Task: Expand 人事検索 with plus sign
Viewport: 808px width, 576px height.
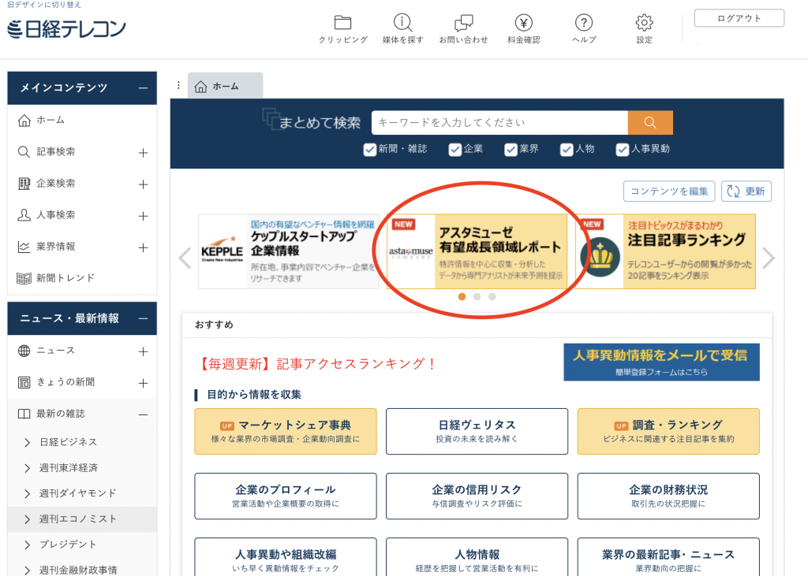Action: 144,216
